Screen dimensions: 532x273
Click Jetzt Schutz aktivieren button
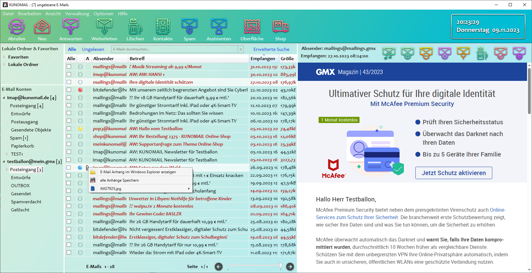pos(454,173)
